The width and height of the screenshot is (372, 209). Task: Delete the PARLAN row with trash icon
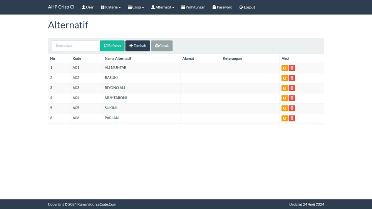[x=292, y=118]
